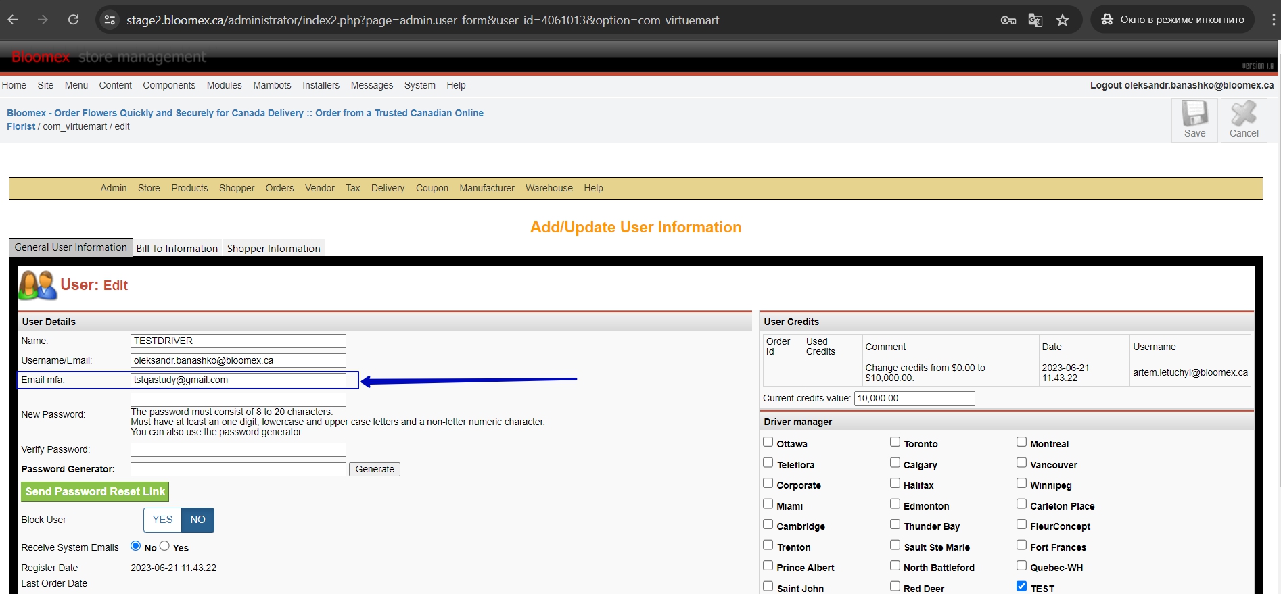Check the Montreal checkbox

[x=1021, y=442]
